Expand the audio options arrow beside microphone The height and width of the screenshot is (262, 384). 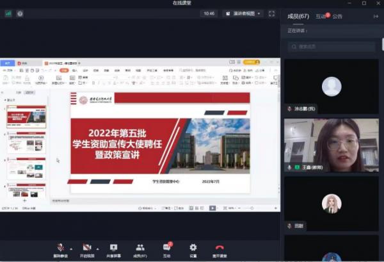click(71, 248)
